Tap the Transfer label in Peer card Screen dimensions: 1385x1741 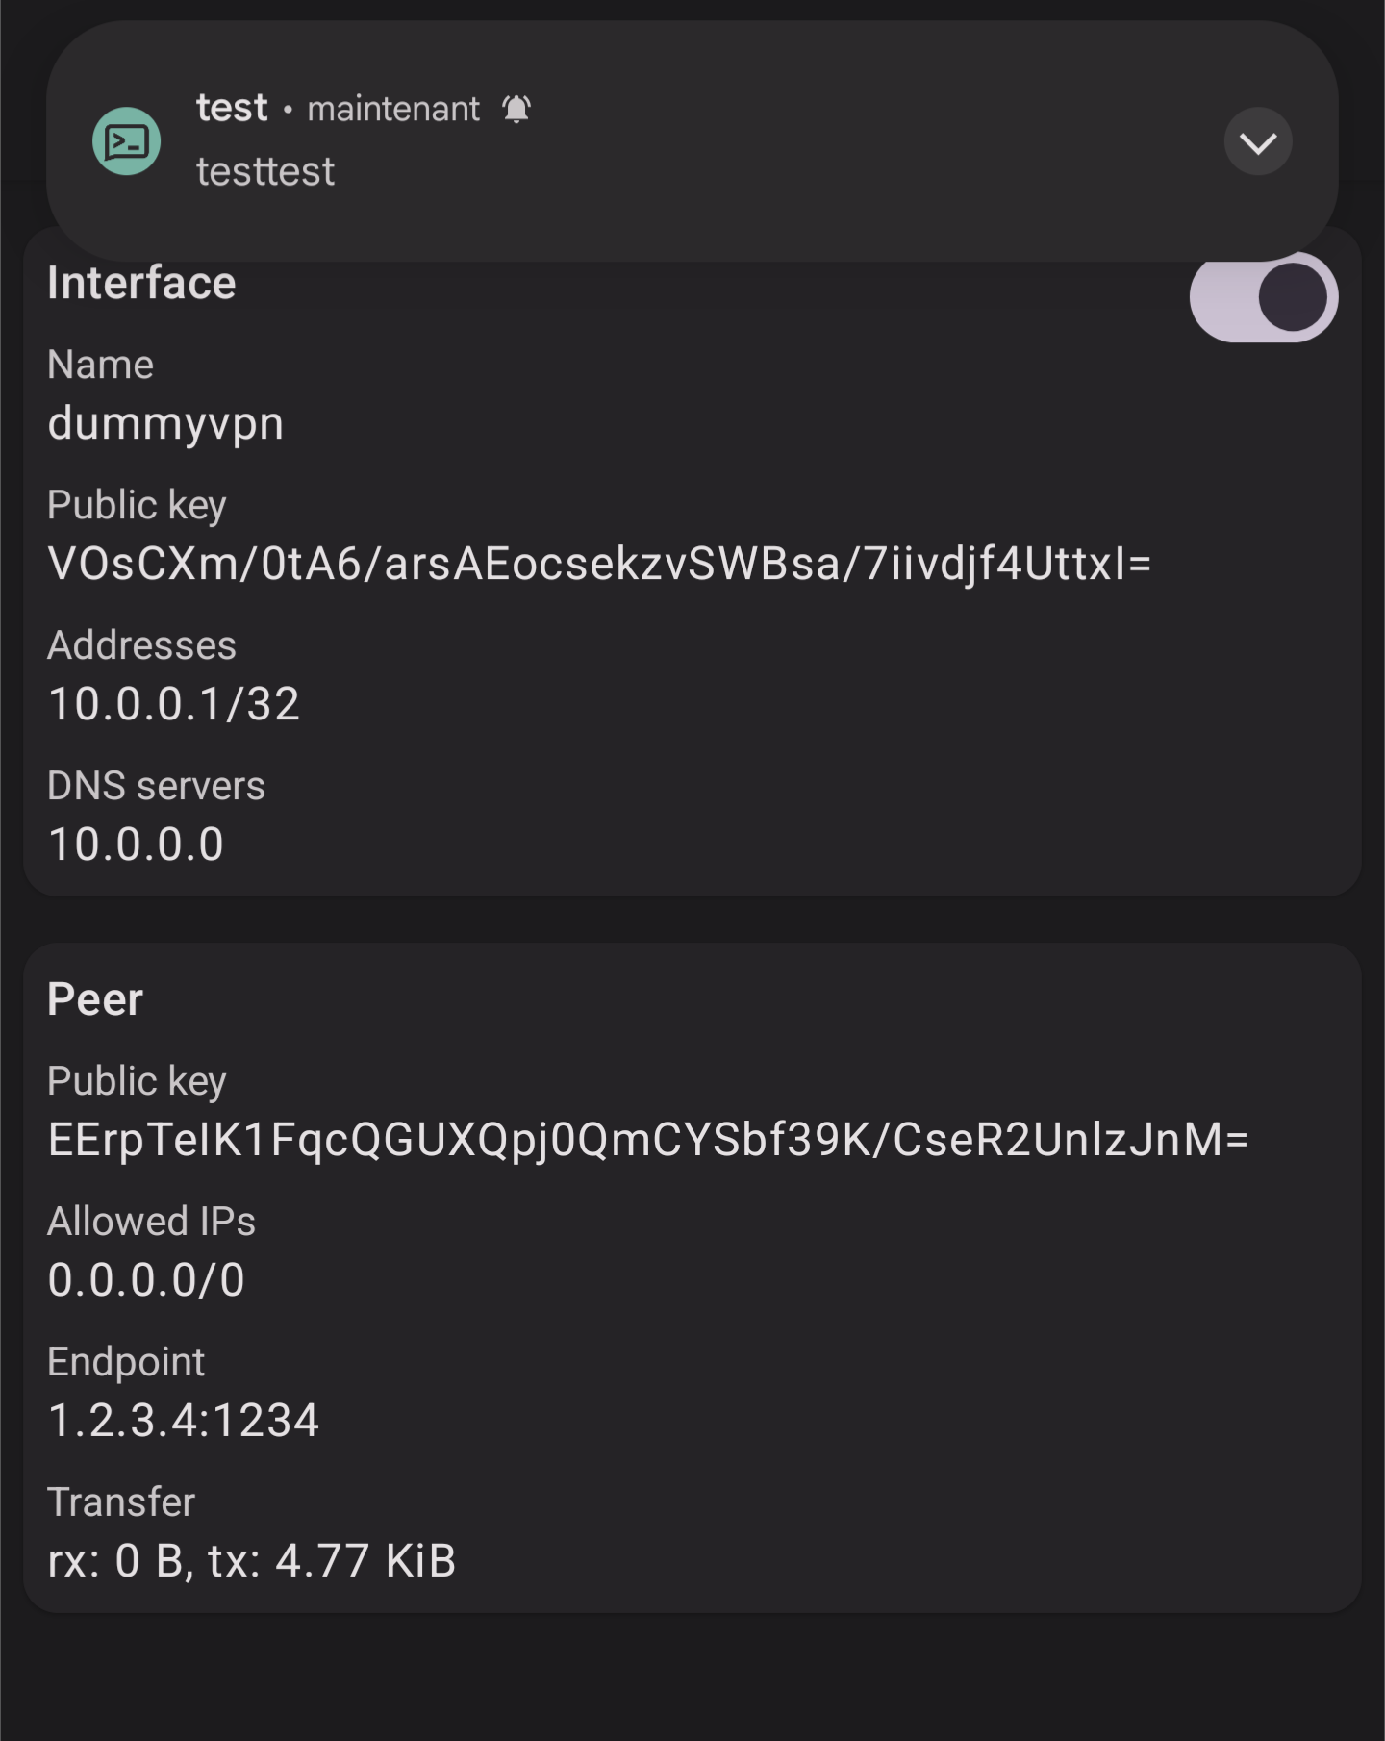pos(121,1502)
